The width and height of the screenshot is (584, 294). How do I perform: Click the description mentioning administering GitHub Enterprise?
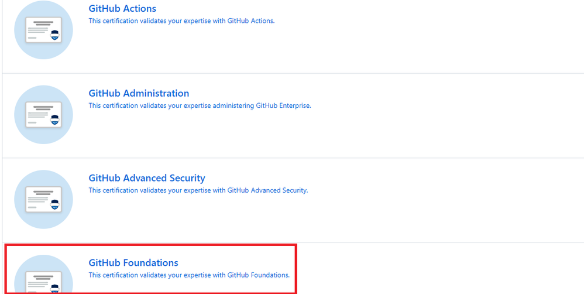coord(200,106)
